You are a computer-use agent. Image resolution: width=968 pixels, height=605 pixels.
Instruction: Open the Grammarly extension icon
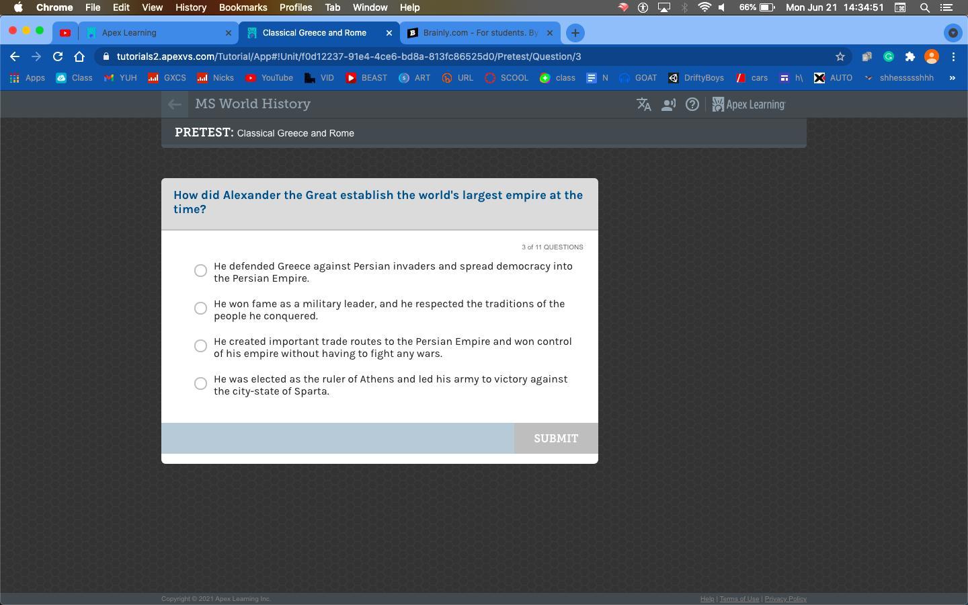tap(889, 56)
